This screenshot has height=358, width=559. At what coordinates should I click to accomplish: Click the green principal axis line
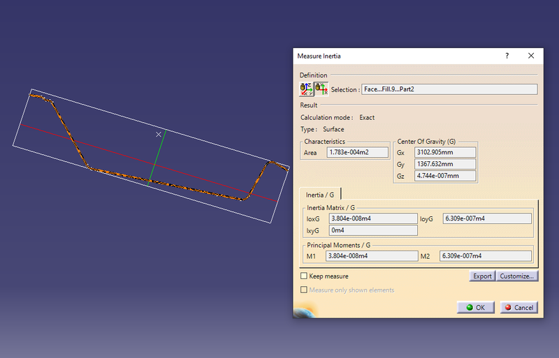(x=157, y=158)
